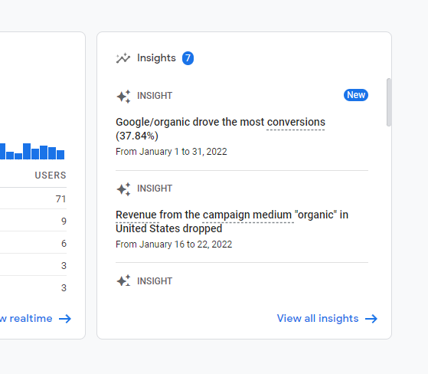This screenshot has width=428, height=374.
Task: Click the underlined conversions term
Action: coord(296,122)
